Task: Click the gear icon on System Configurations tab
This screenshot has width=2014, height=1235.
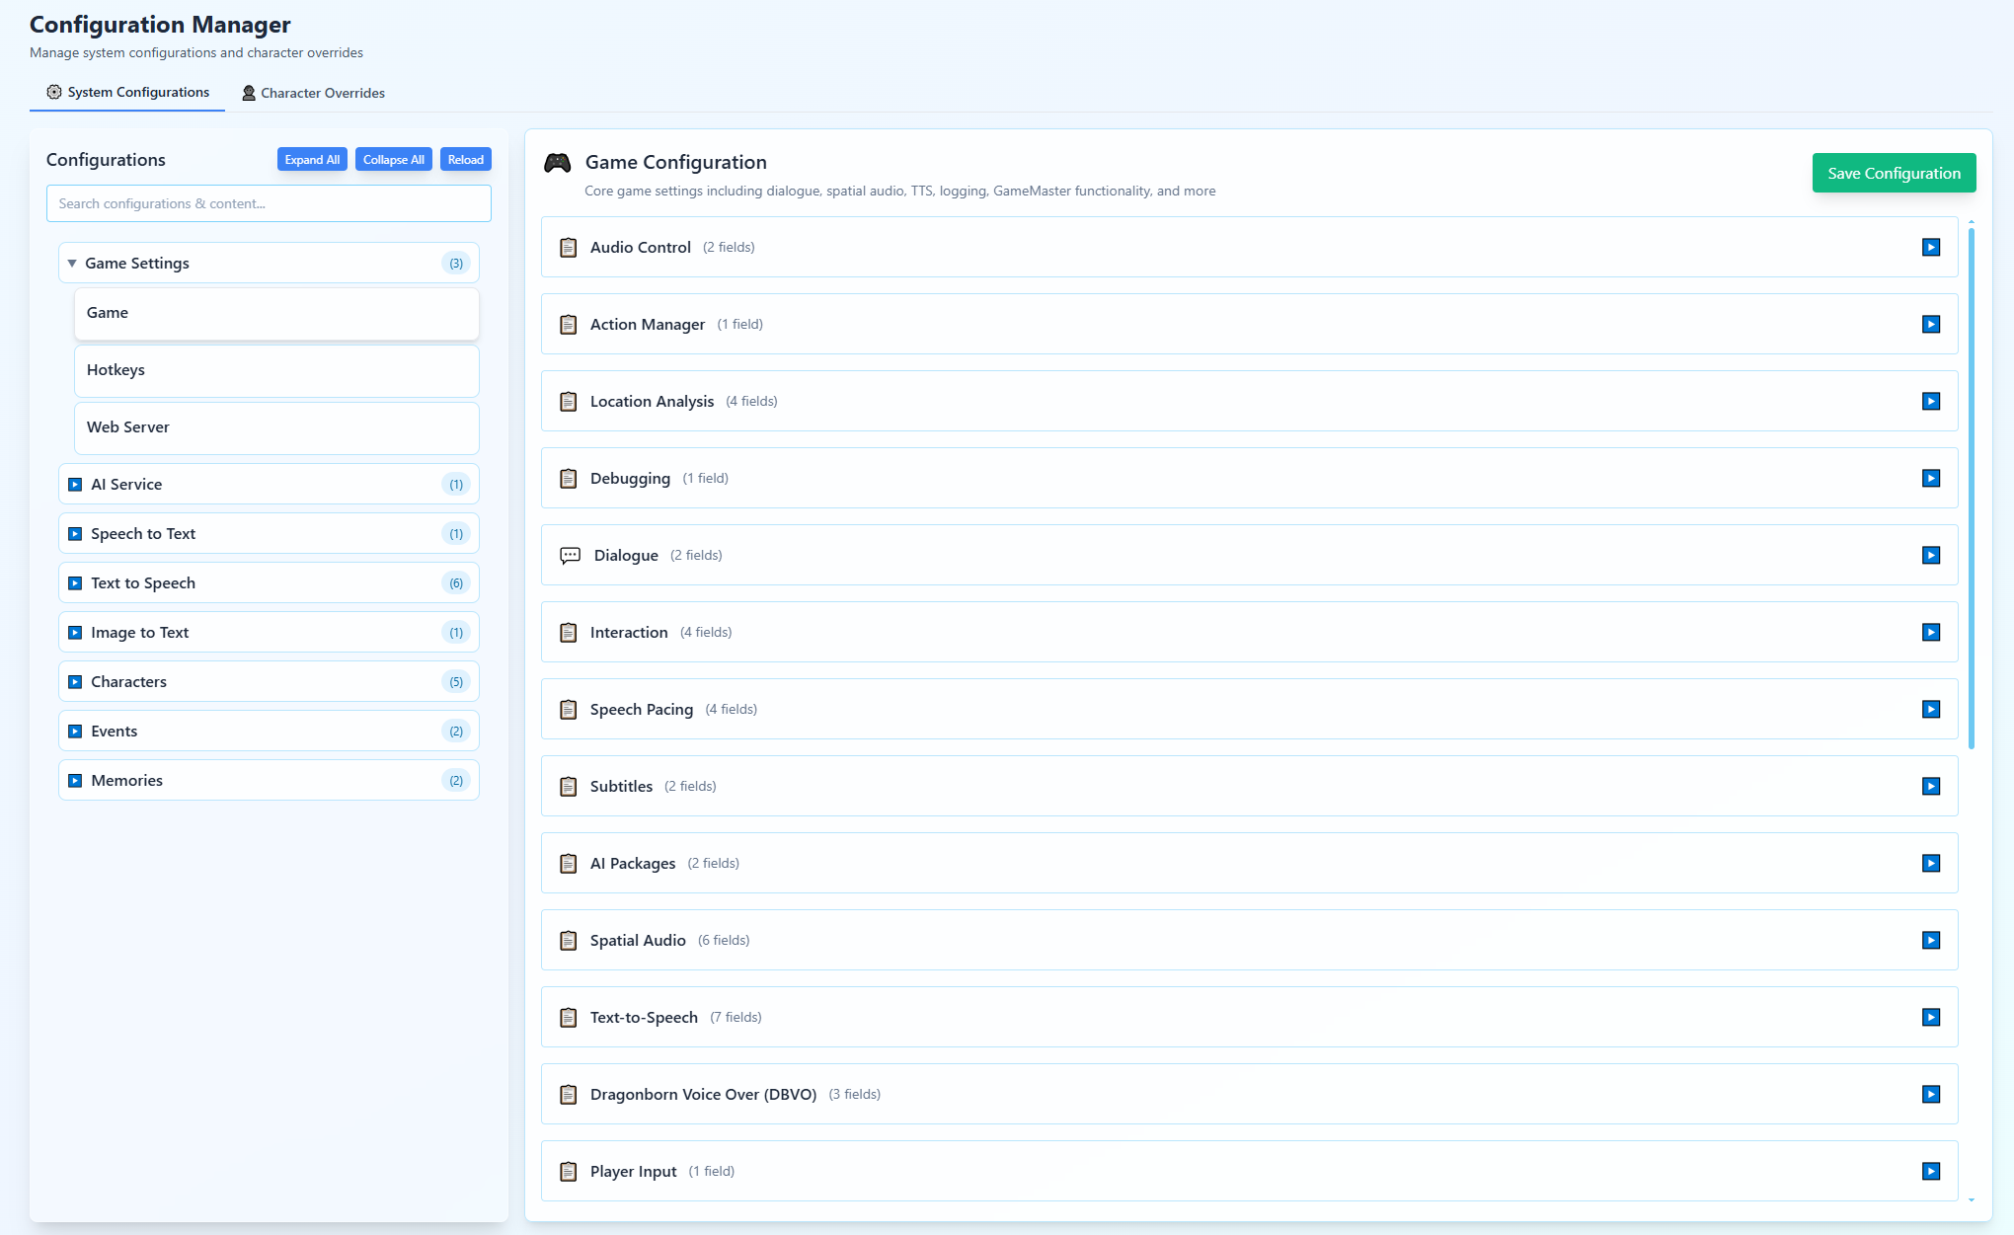Action: point(54,92)
